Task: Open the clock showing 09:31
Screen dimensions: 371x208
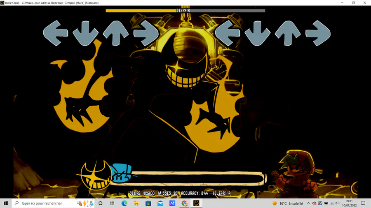Action: 349,203
